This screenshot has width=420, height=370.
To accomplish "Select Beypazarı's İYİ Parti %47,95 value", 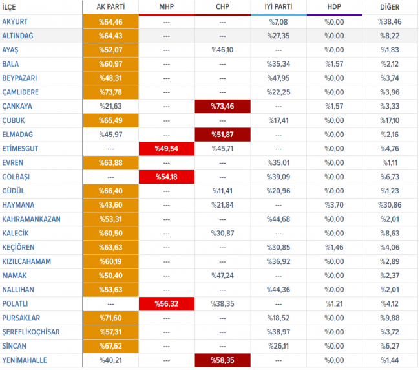I will [x=278, y=78].
